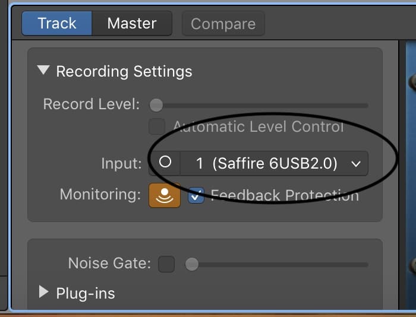Expand the Plug-ins section triangle

pos(43,292)
